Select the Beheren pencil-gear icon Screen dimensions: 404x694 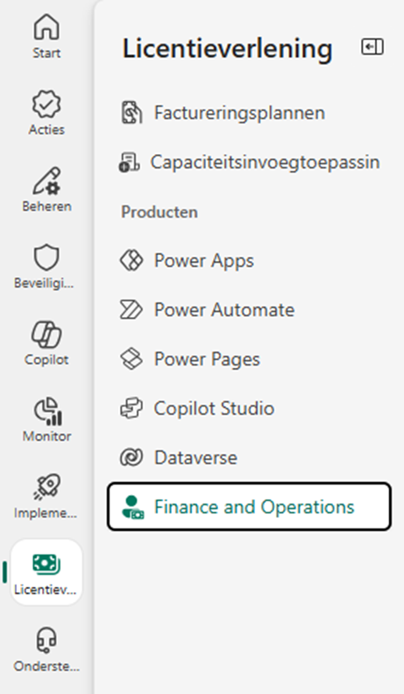click(46, 181)
